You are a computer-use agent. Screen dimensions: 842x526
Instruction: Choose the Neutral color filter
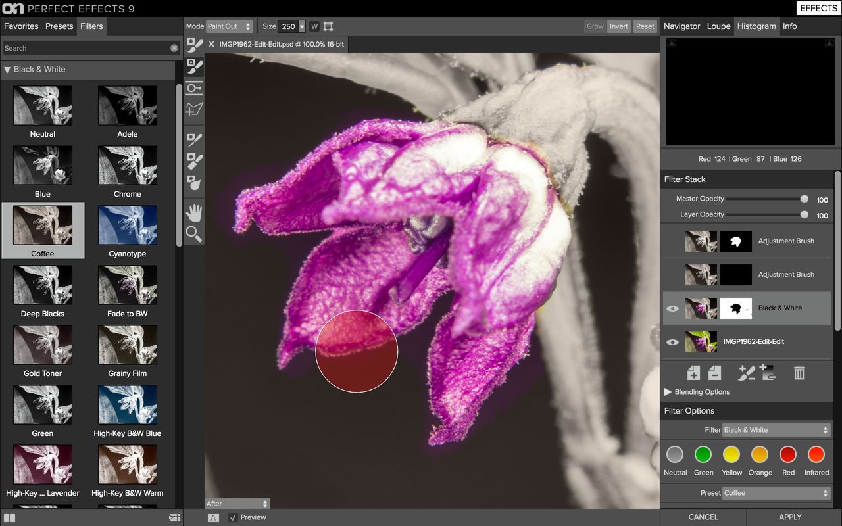tap(675, 454)
